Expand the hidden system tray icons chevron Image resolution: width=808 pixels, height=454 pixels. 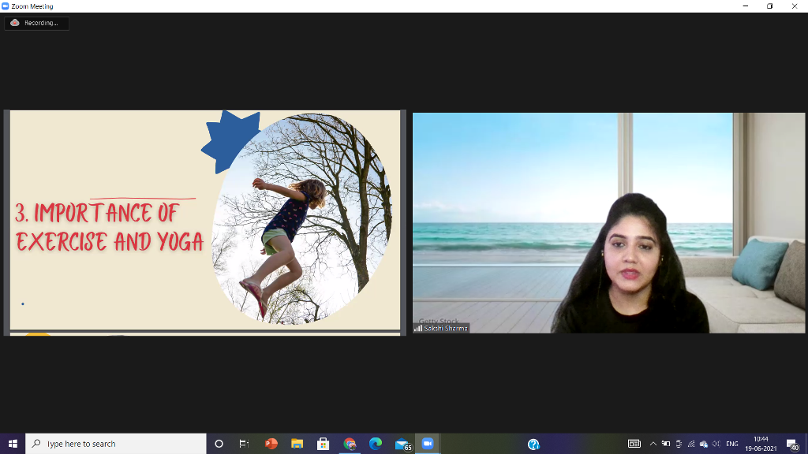click(x=653, y=444)
